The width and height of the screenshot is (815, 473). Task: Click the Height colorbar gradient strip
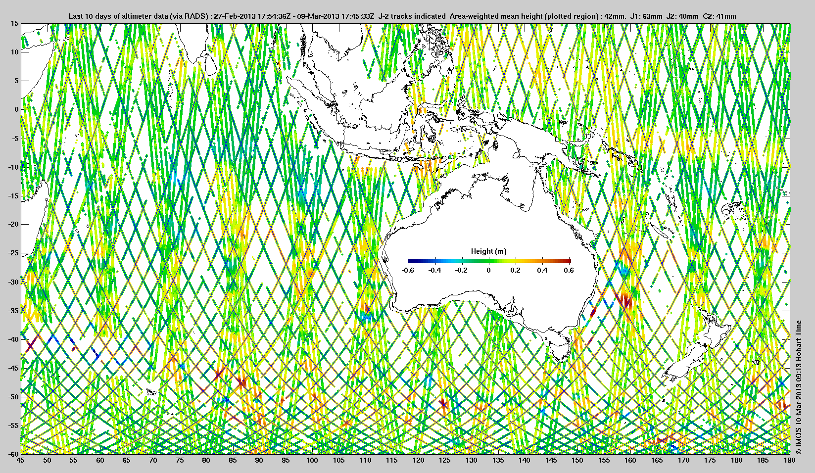489,261
